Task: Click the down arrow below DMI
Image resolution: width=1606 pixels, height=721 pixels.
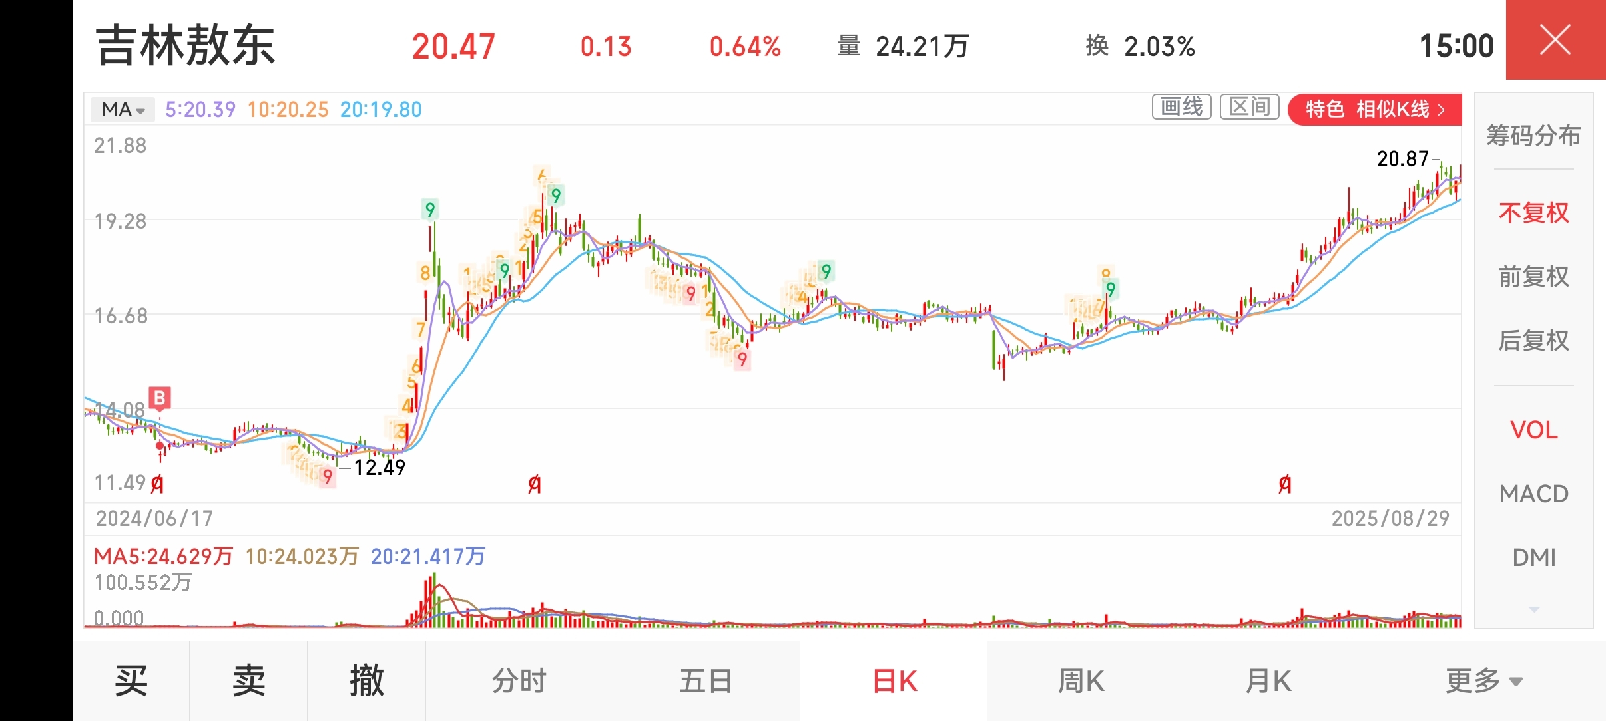Action: click(x=1534, y=609)
